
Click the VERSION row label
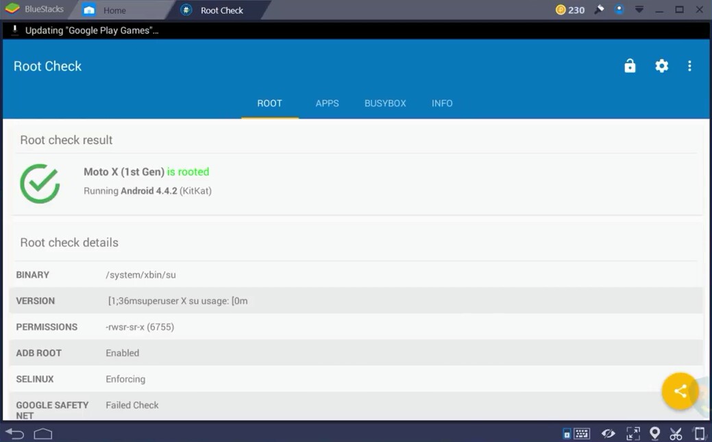click(x=36, y=301)
